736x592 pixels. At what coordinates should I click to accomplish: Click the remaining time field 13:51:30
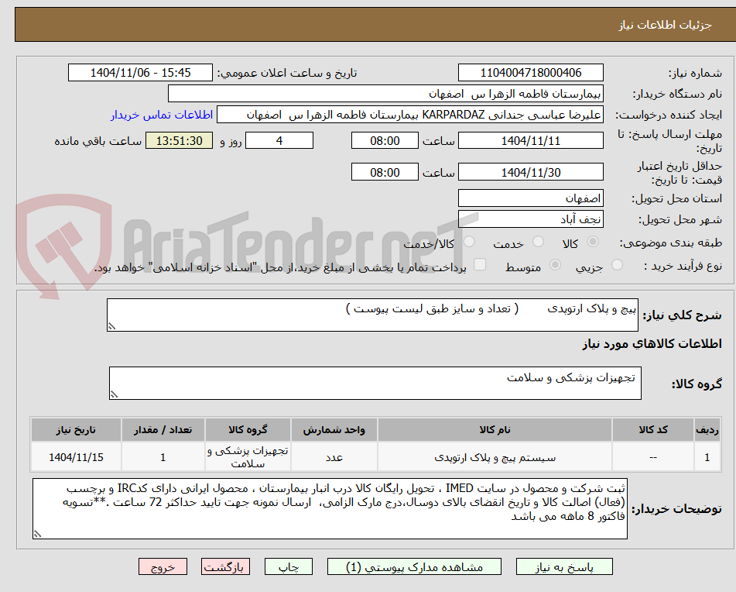[179, 140]
